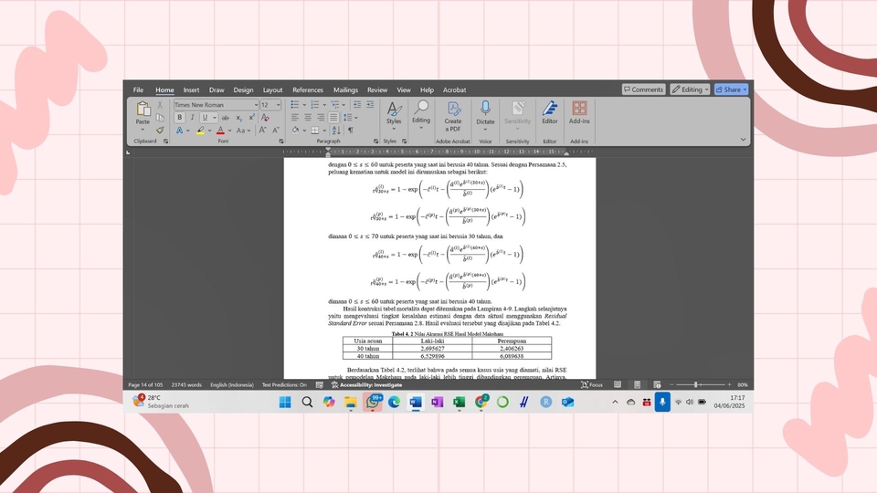Open Excel from the taskbar

click(x=460, y=402)
